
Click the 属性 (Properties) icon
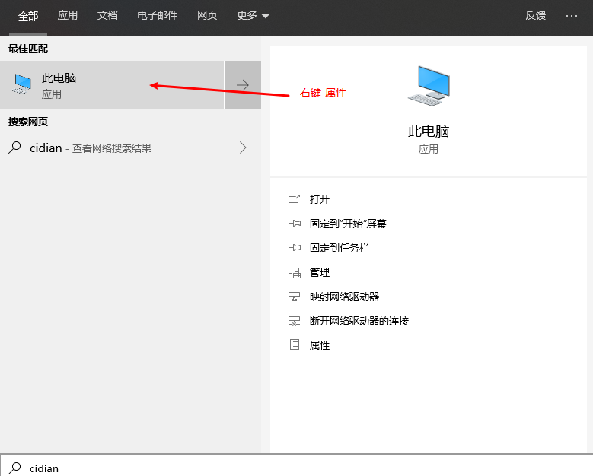(x=294, y=345)
